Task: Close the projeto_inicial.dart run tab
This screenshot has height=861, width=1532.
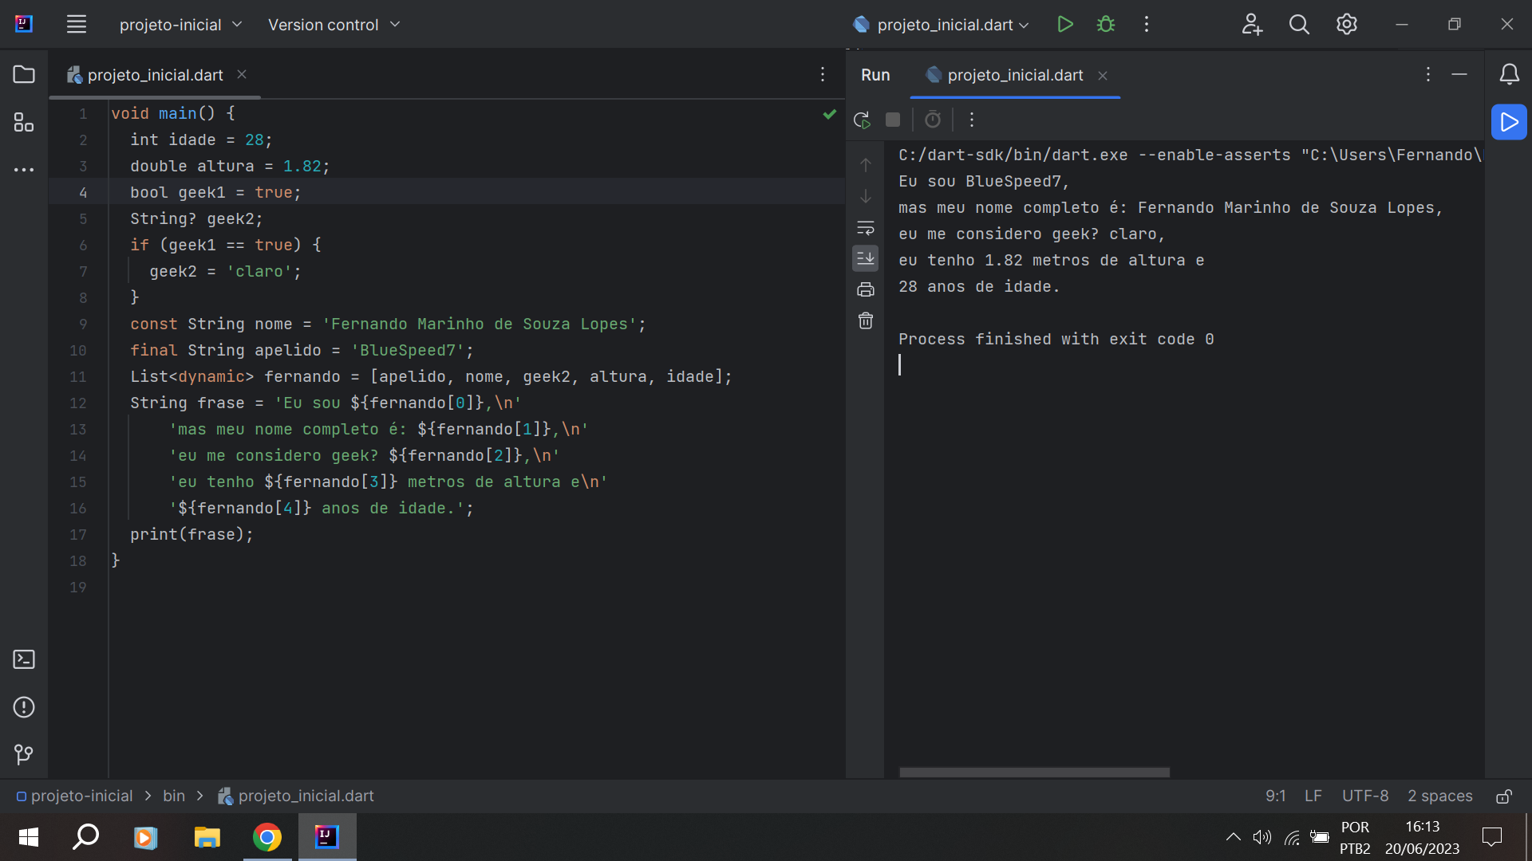Action: point(1103,76)
